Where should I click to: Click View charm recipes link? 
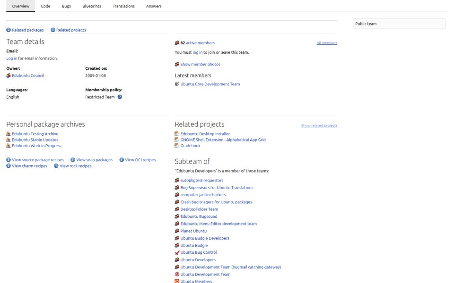tap(29, 166)
